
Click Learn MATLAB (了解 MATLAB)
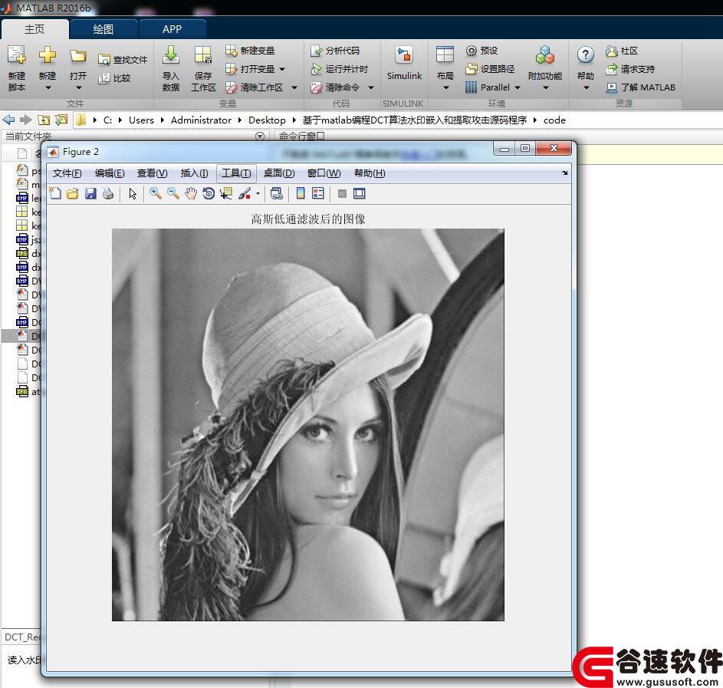[x=640, y=87]
